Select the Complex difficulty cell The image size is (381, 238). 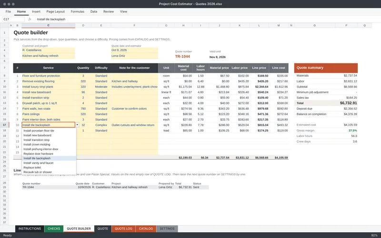101,125
